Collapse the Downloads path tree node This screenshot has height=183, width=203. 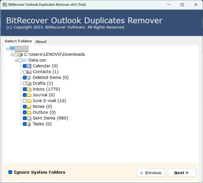click(12, 55)
